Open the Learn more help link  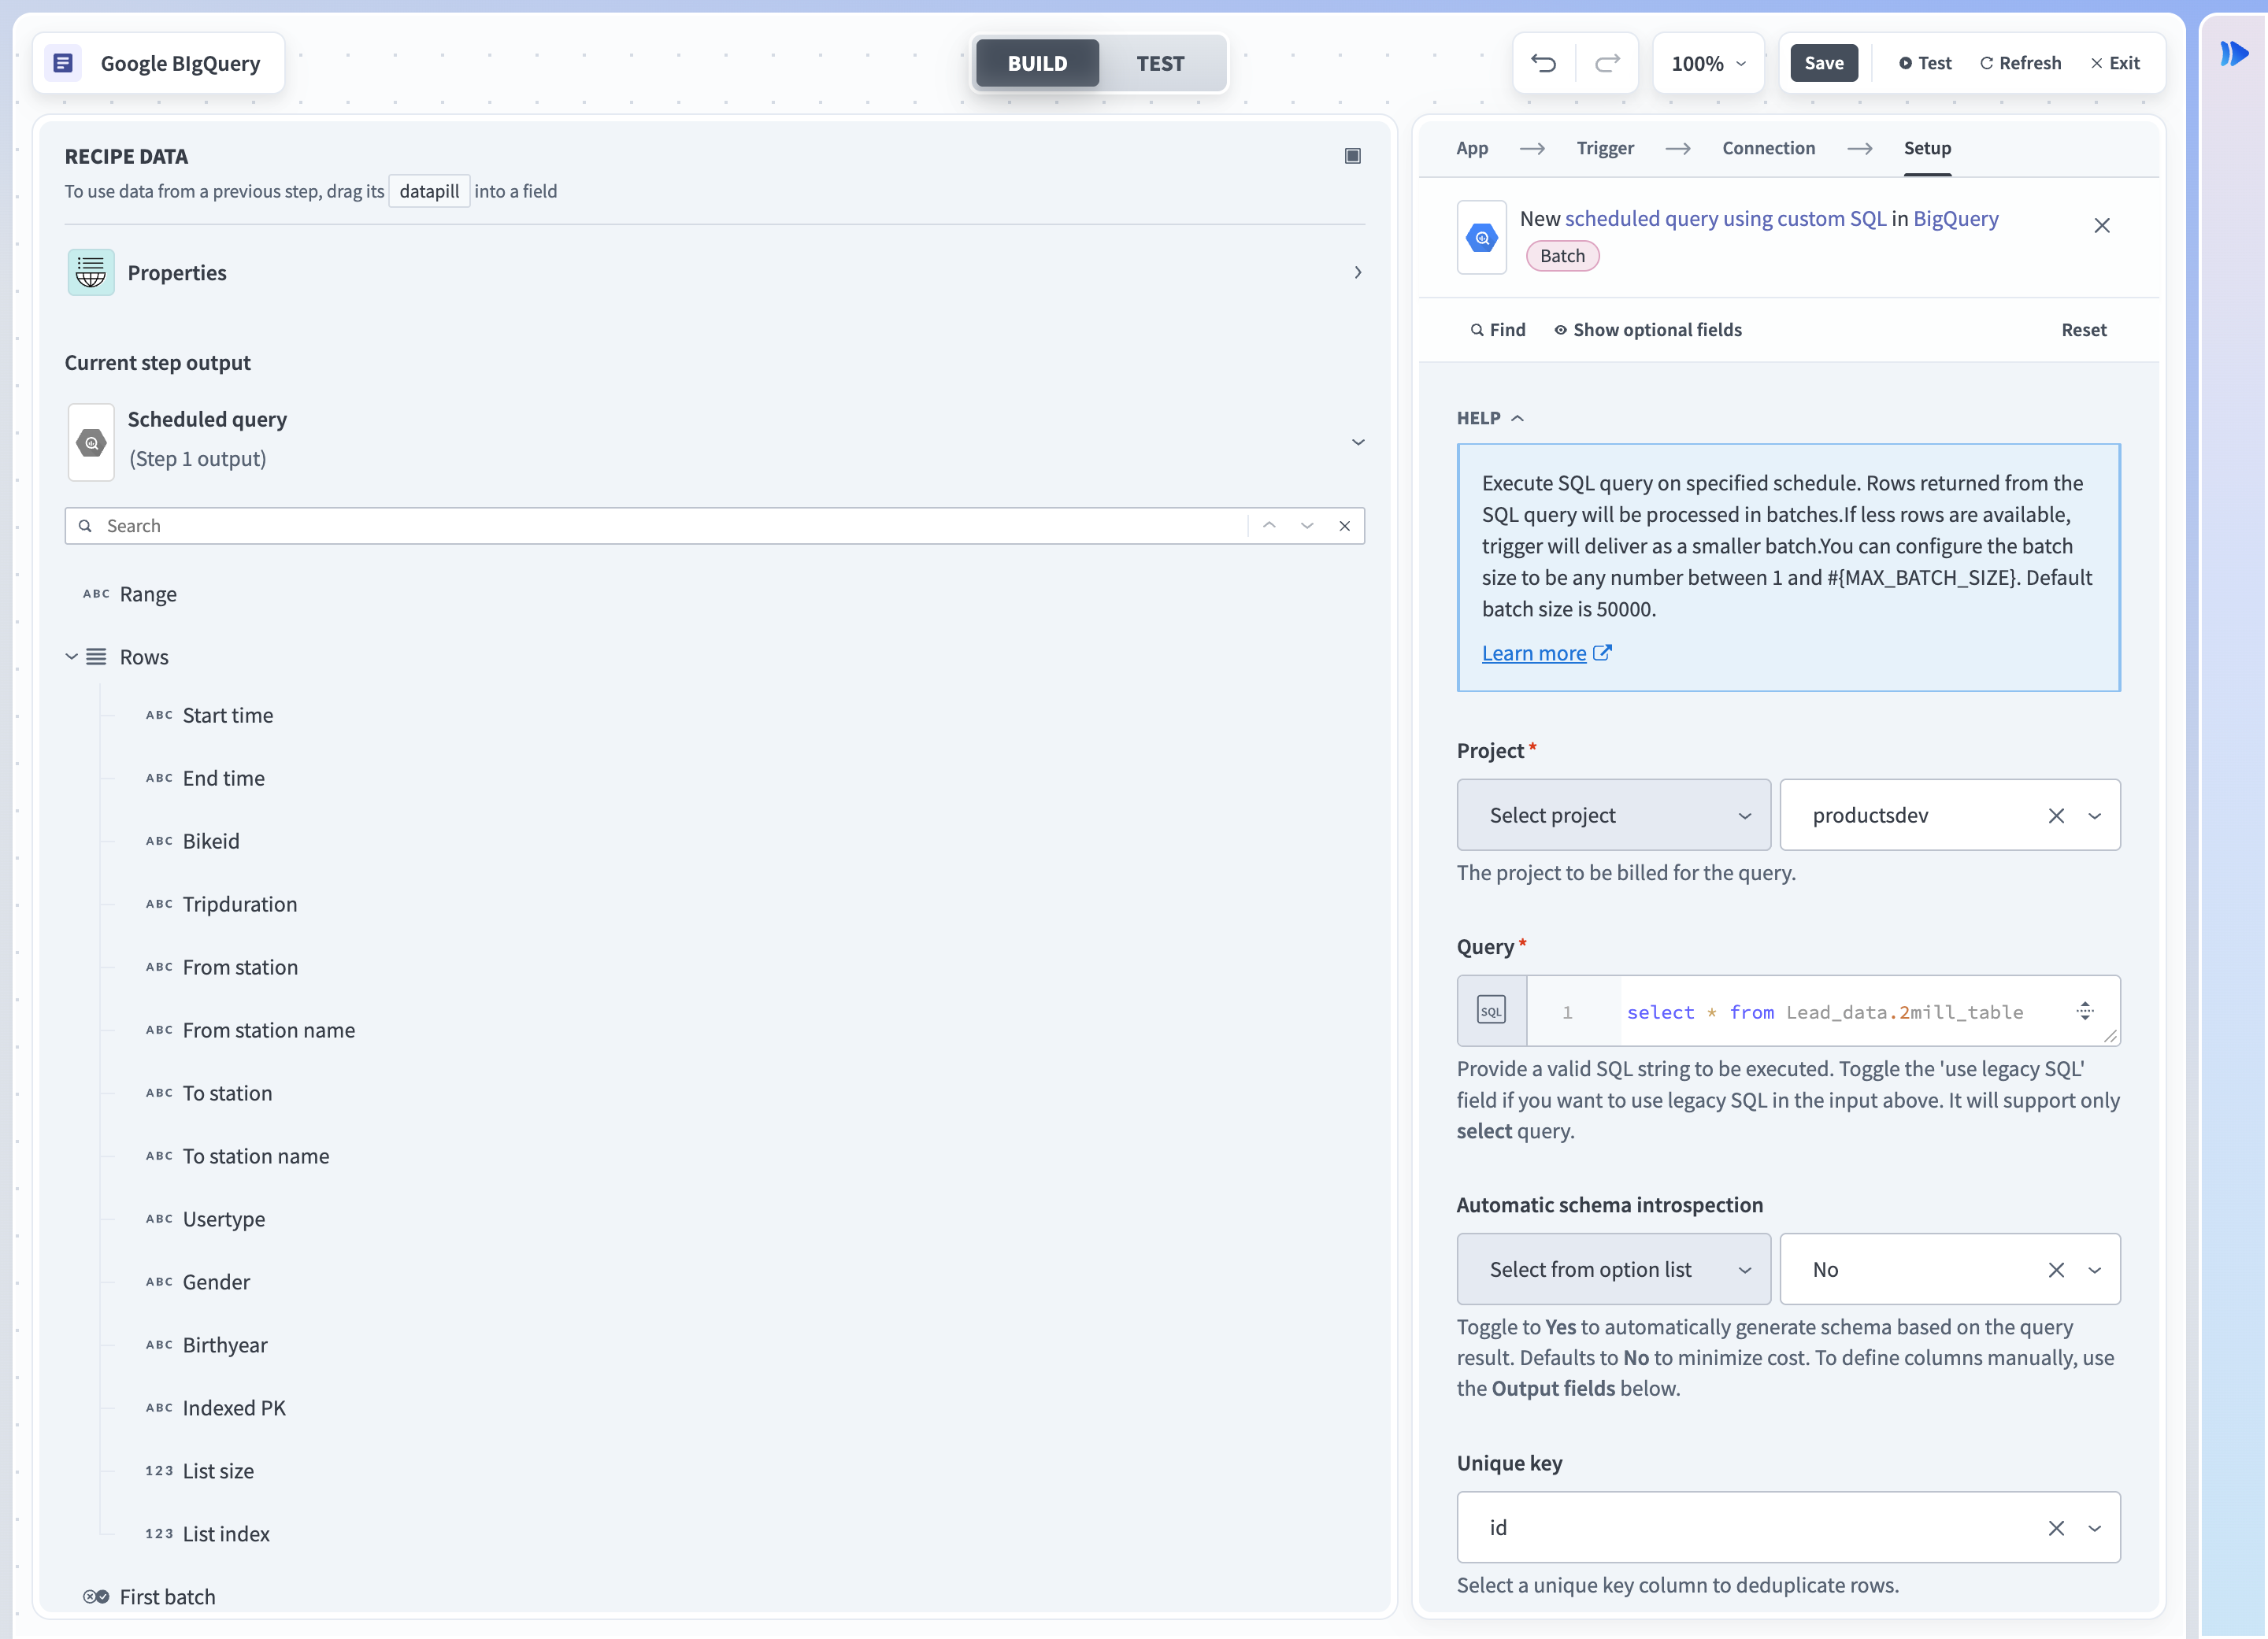(1546, 653)
